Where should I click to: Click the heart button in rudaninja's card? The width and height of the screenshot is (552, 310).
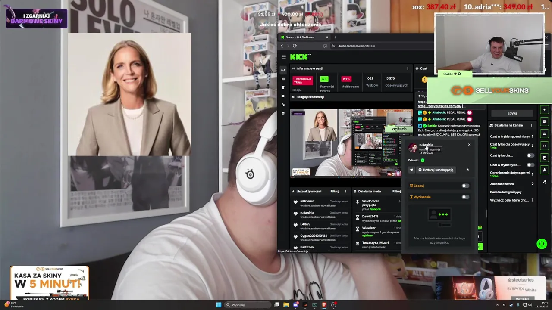click(x=411, y=170)
